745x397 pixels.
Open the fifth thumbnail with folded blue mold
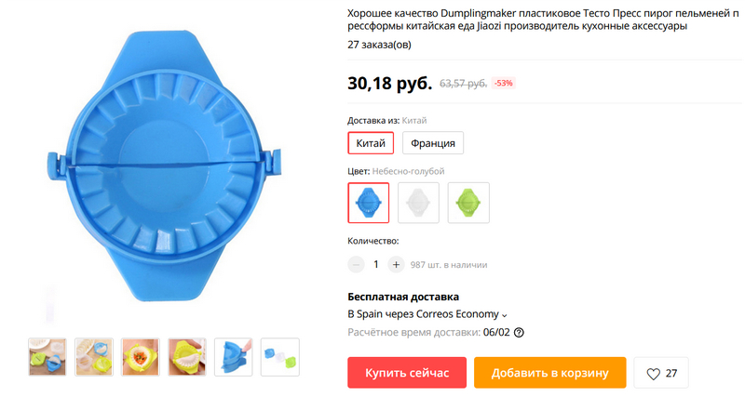[234, 357]
